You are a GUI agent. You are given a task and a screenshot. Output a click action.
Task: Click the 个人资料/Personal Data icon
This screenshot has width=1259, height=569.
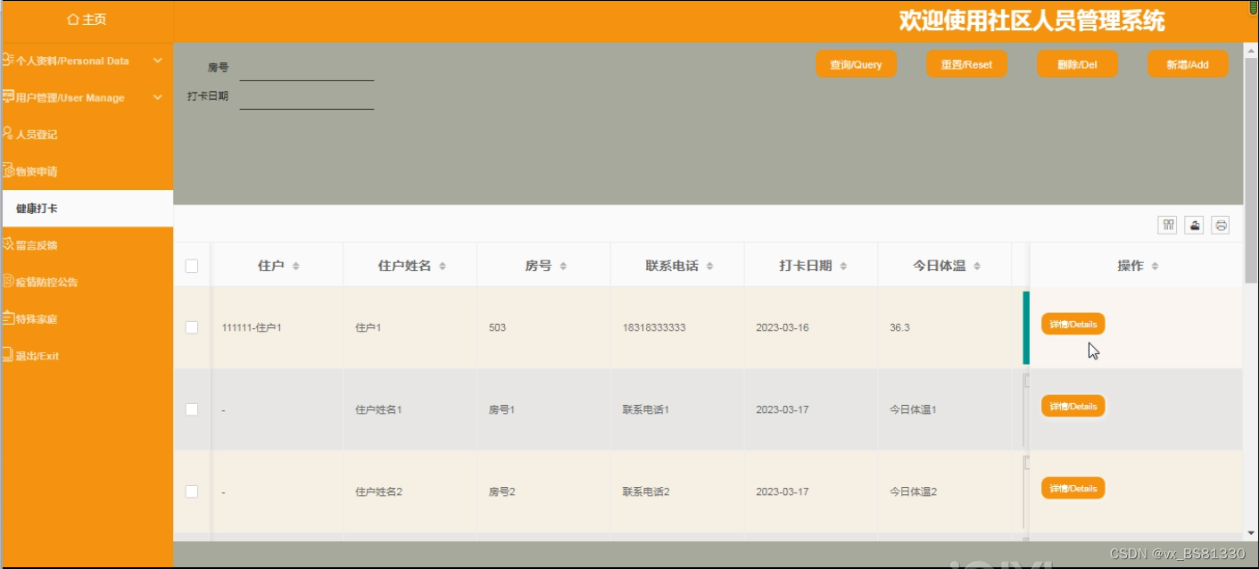click(7, 60)
